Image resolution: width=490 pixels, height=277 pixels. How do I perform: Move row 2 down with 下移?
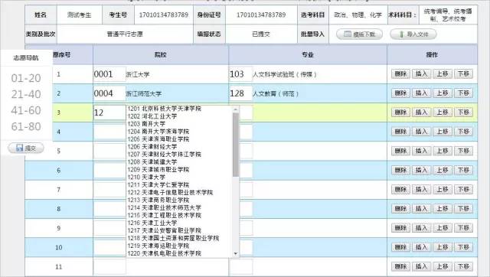463,93
